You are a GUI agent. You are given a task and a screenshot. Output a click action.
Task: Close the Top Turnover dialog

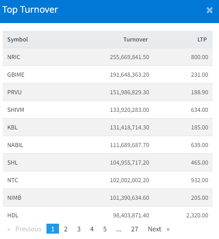[x=210, y=10]
